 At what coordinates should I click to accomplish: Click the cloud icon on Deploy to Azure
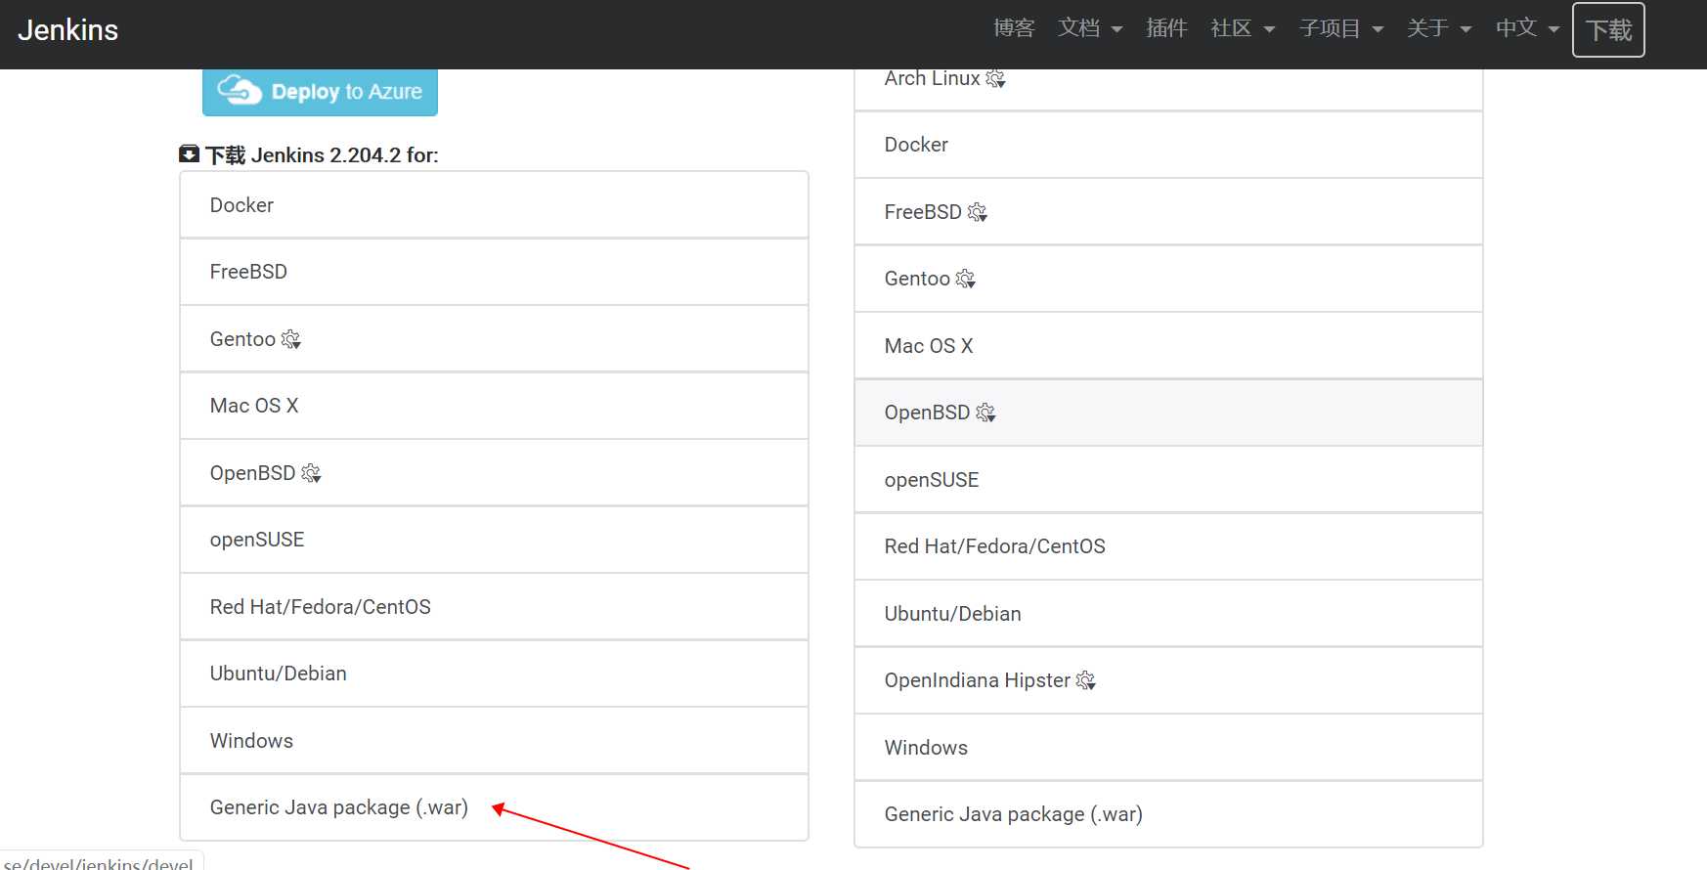tap(240, 90)
